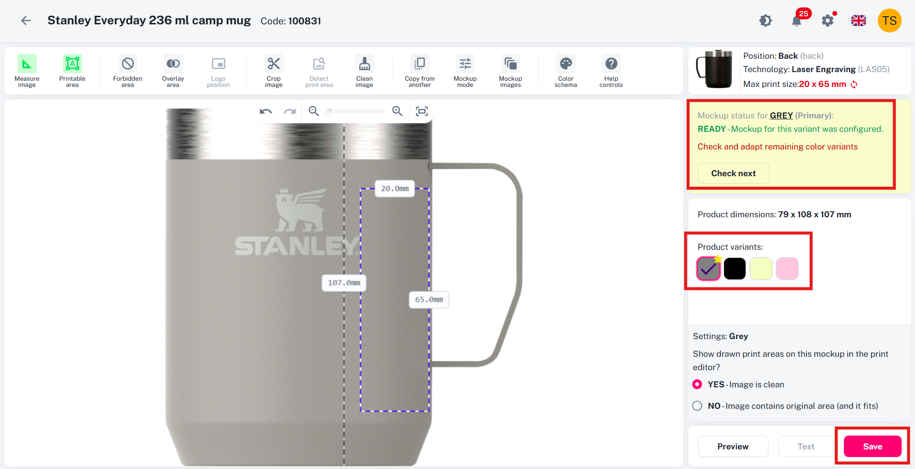Activate the Printable area tool

(x=72, y=71)
